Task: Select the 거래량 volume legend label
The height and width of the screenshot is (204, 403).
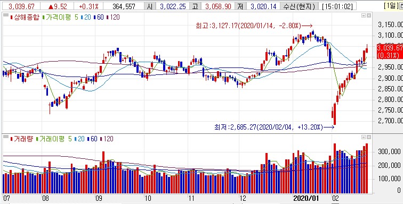Action: 23,139
